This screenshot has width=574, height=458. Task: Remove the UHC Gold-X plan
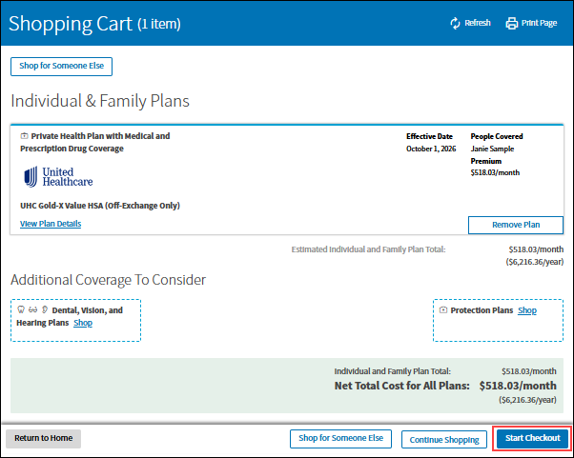[x=516, y=225]
